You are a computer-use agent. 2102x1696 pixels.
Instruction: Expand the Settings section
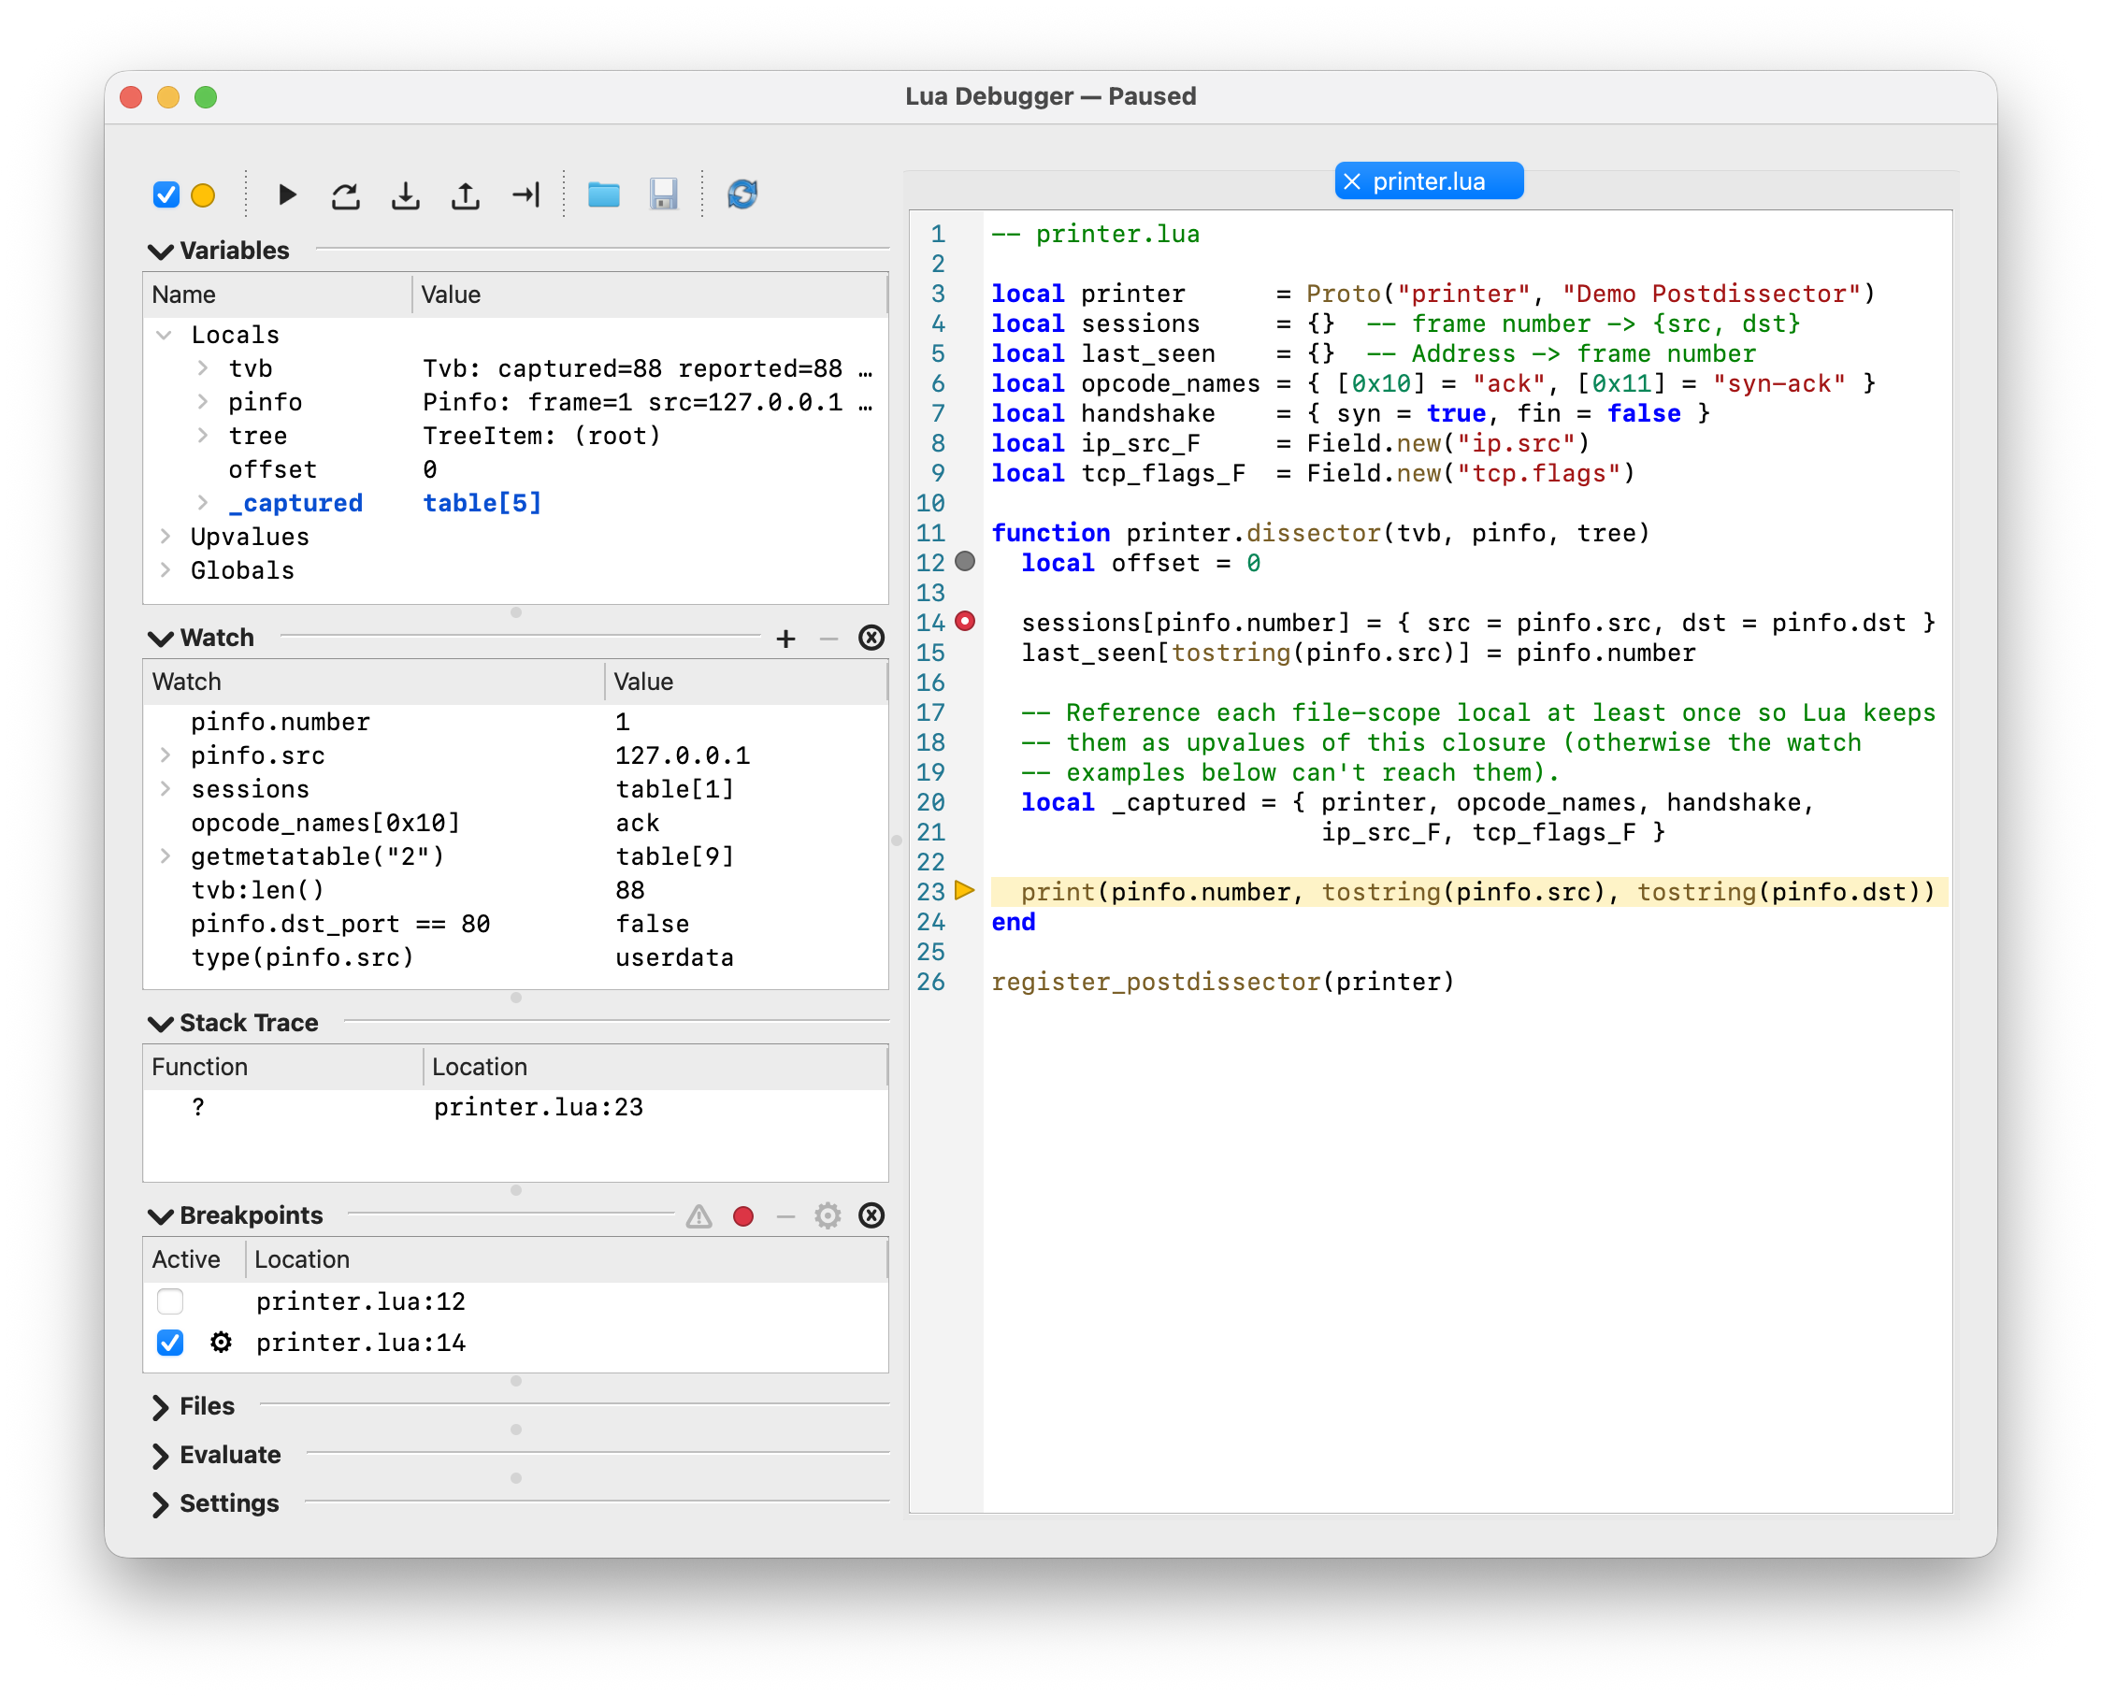click(x=160, y=1504)
